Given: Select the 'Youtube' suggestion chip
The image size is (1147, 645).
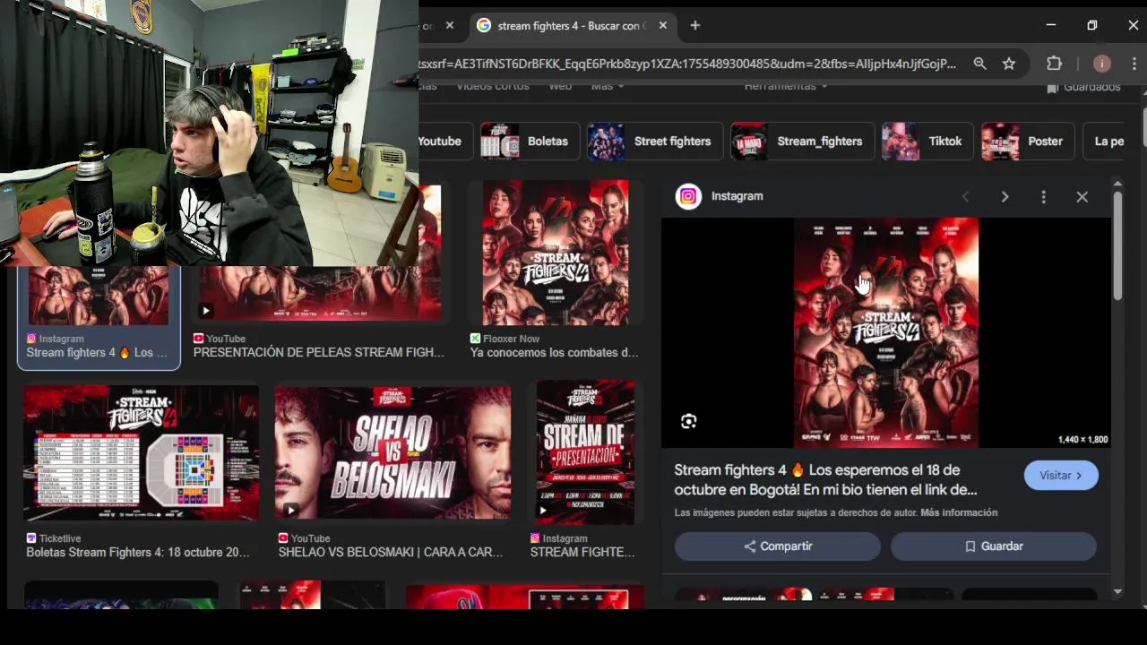Looking at the screenshot, I should coord(442,142).
